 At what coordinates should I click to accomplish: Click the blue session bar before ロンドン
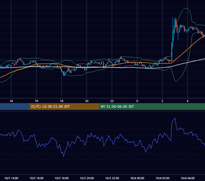tap(15, 106)
